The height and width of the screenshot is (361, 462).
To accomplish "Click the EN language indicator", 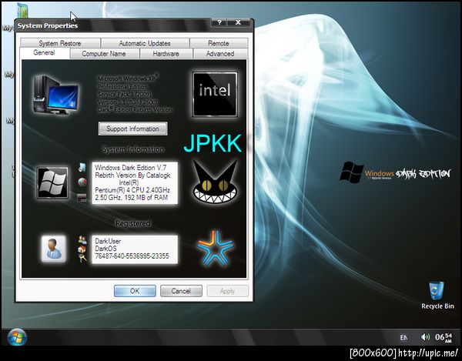I will (x=403, y=337).
